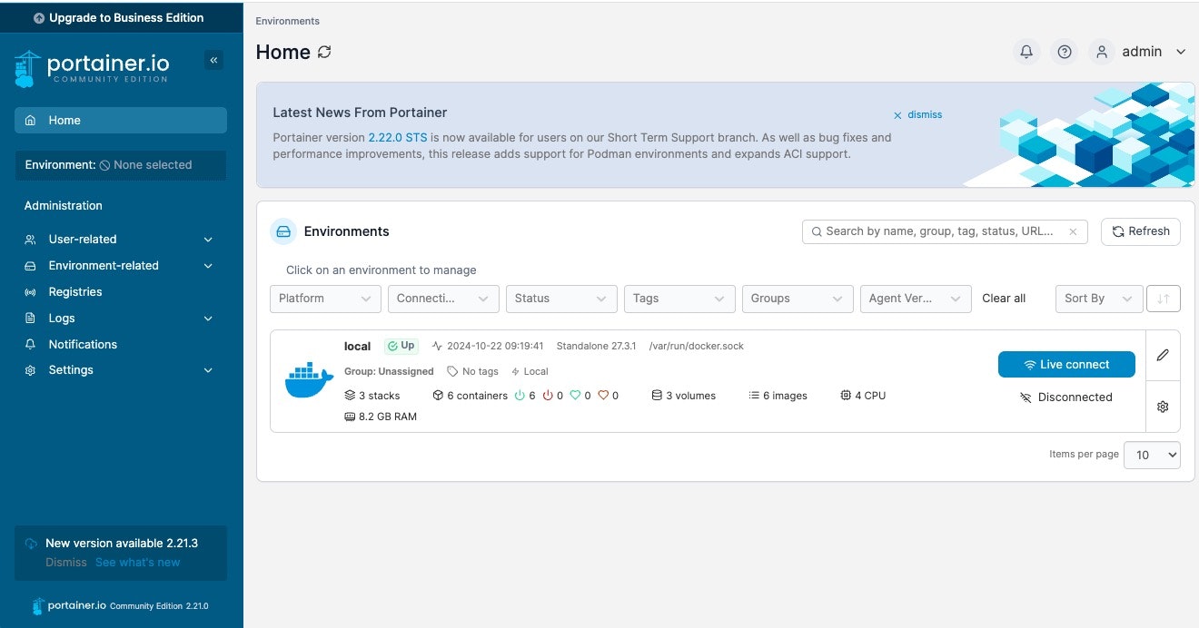Screen dimensions: 1199x628
Task: Dismiss the Latest News banner
Action: coord(917,115)
